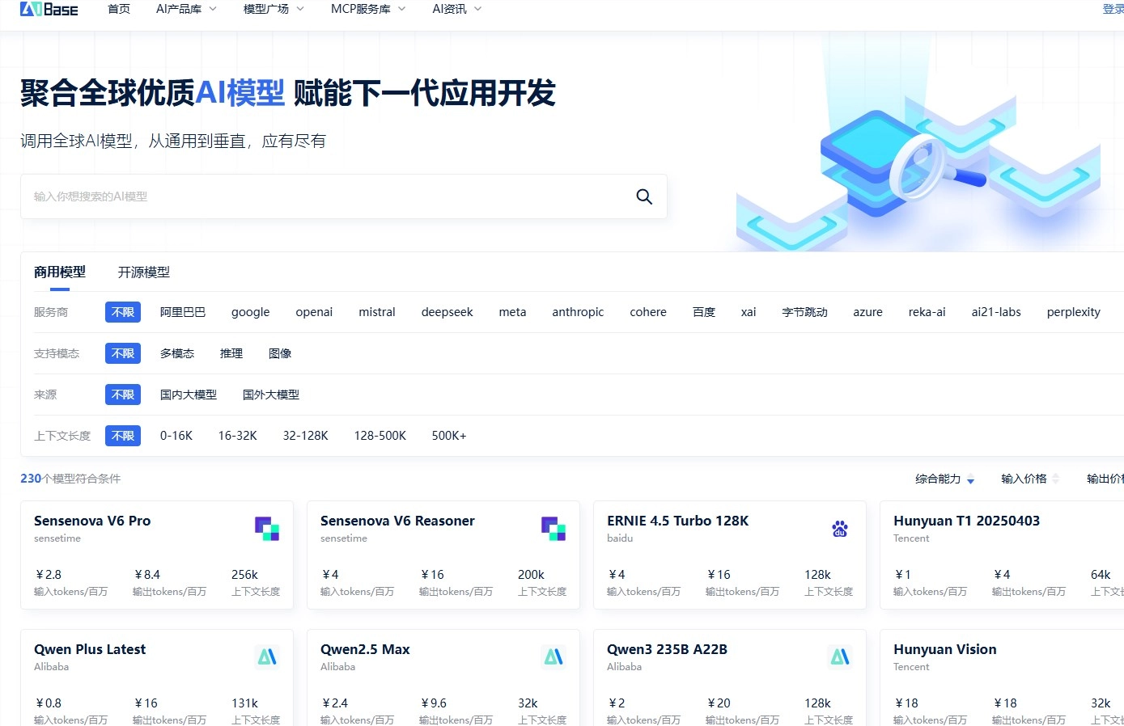Select 不限 in 支持模态 filter row
The image size is (1124, 726).
(x=123, y=353)
